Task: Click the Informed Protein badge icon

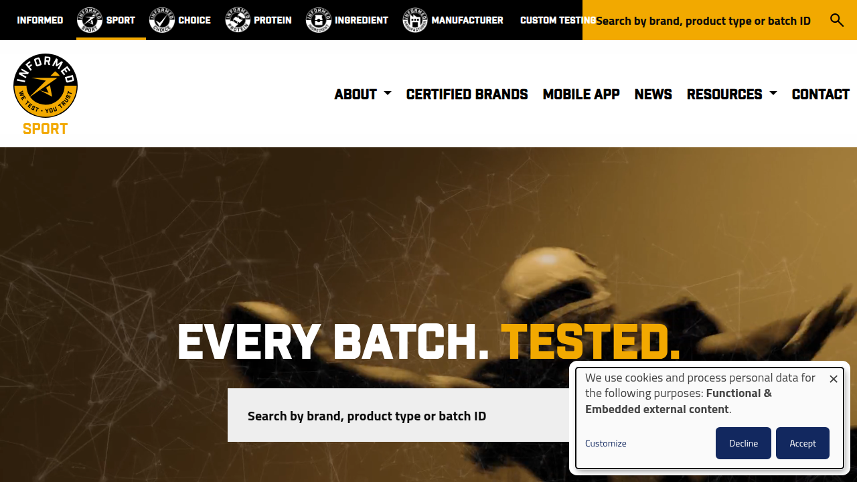Action: pyautogui.click(x=238, y=20)
